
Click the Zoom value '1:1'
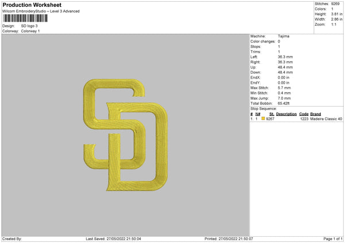click(333, 24)
